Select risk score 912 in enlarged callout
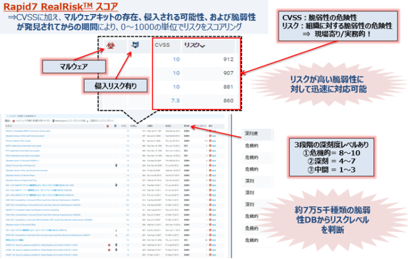 pyautogui.click(x=228, y=59)
